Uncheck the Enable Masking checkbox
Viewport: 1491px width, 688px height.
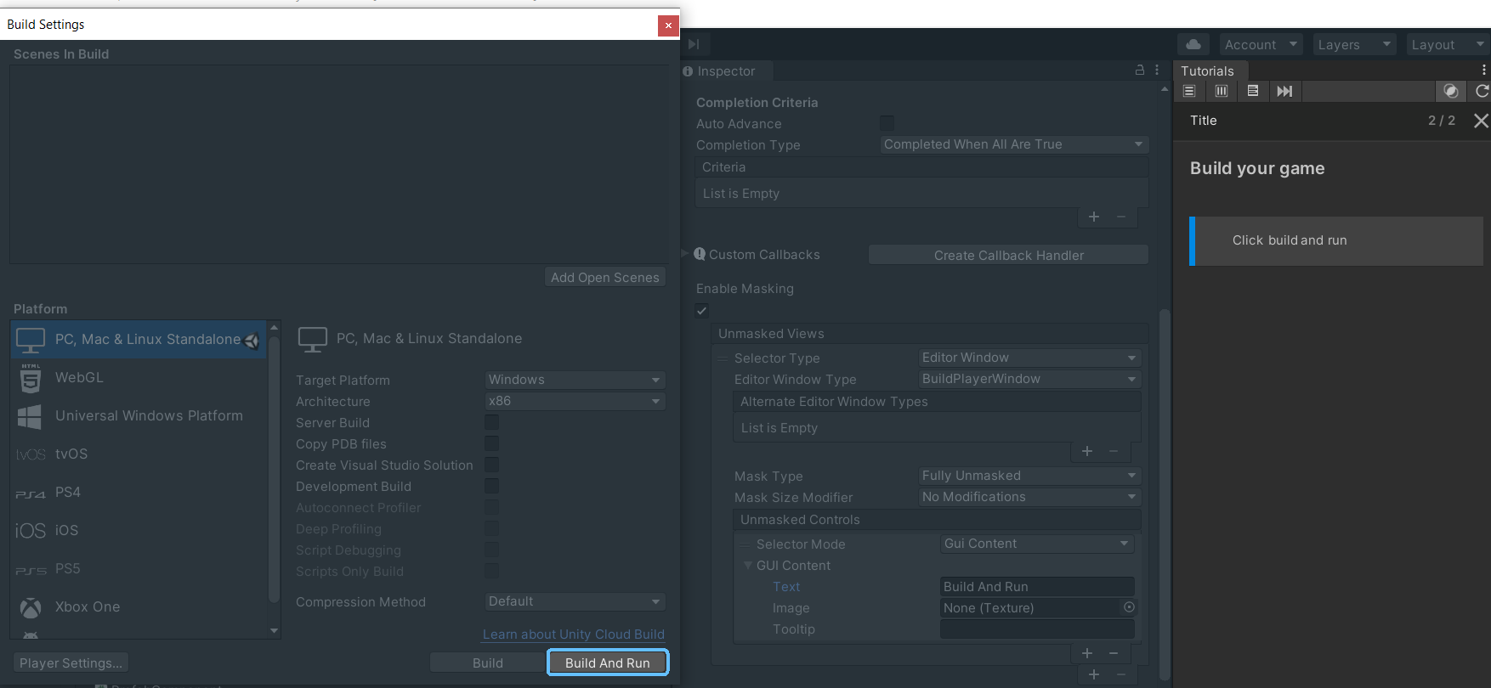pyautogui.click(x=701, y=310)
